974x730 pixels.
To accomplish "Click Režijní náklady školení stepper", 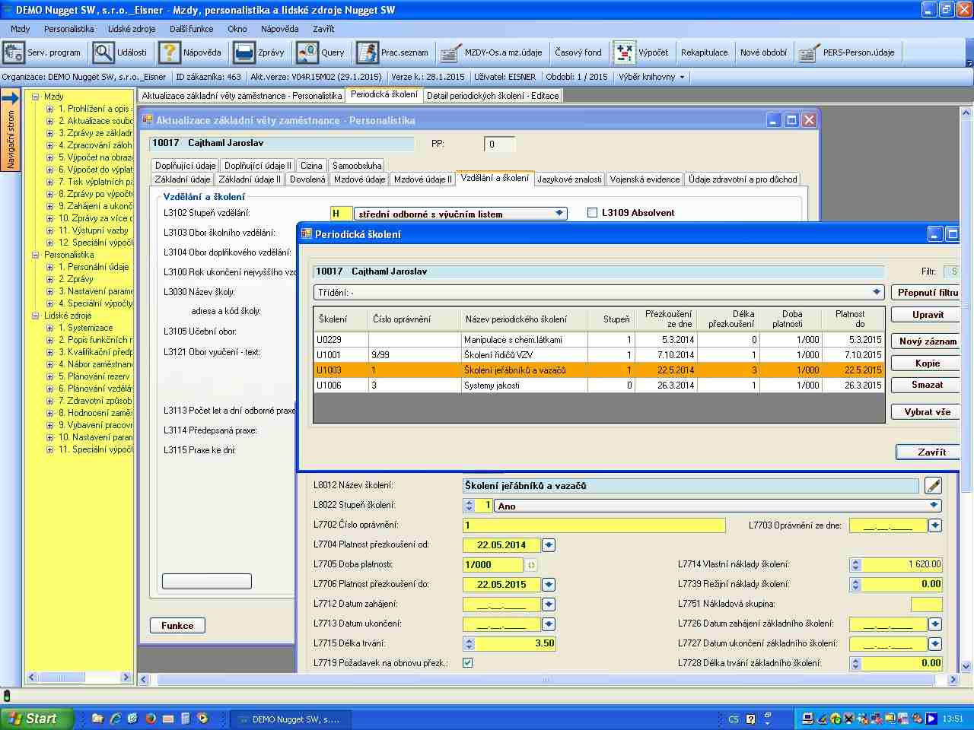I will coord(855,584).
